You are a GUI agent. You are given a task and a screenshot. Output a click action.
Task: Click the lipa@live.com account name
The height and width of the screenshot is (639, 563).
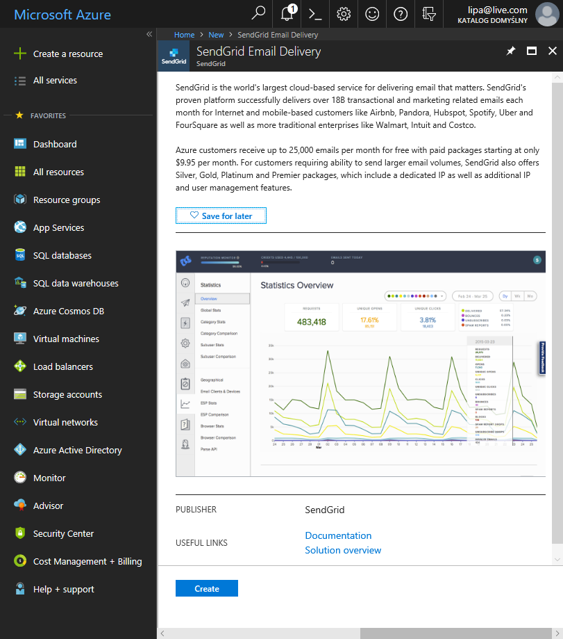497,10
